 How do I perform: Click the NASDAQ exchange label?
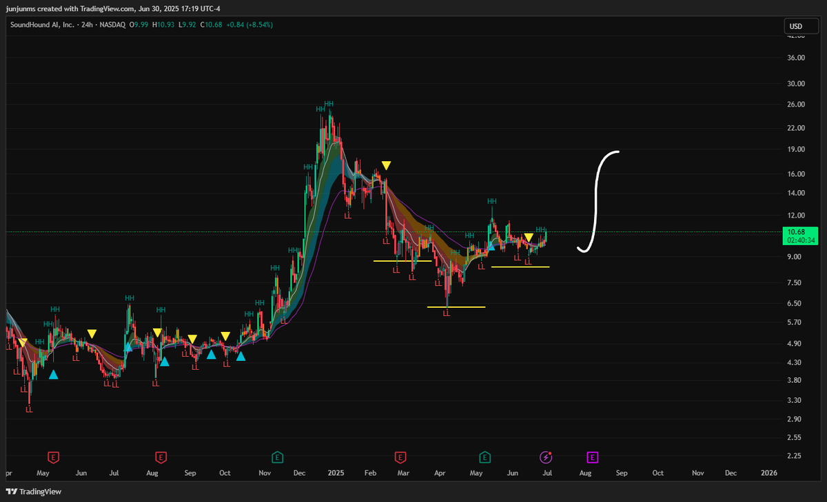pyautogui.click(x=113, y=25)
